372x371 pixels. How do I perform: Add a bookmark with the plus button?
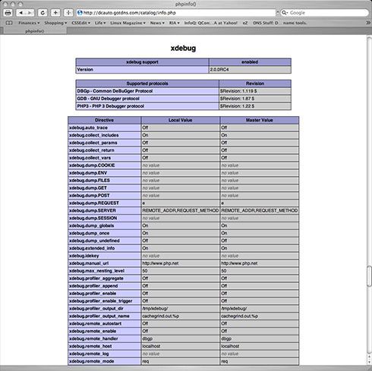[x=55, y=13]
